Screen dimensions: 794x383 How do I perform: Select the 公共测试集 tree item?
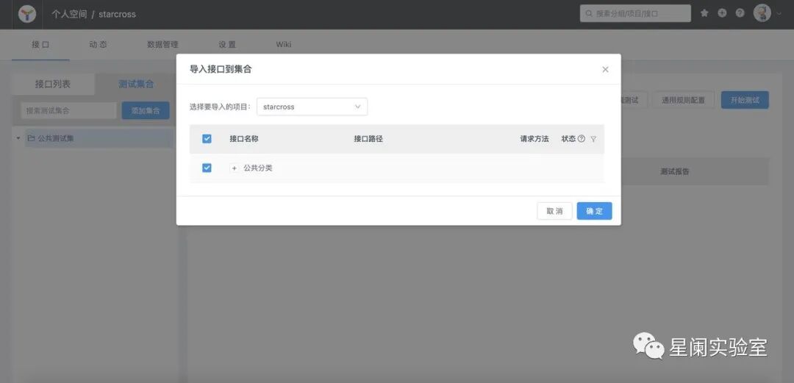point(99,137)
